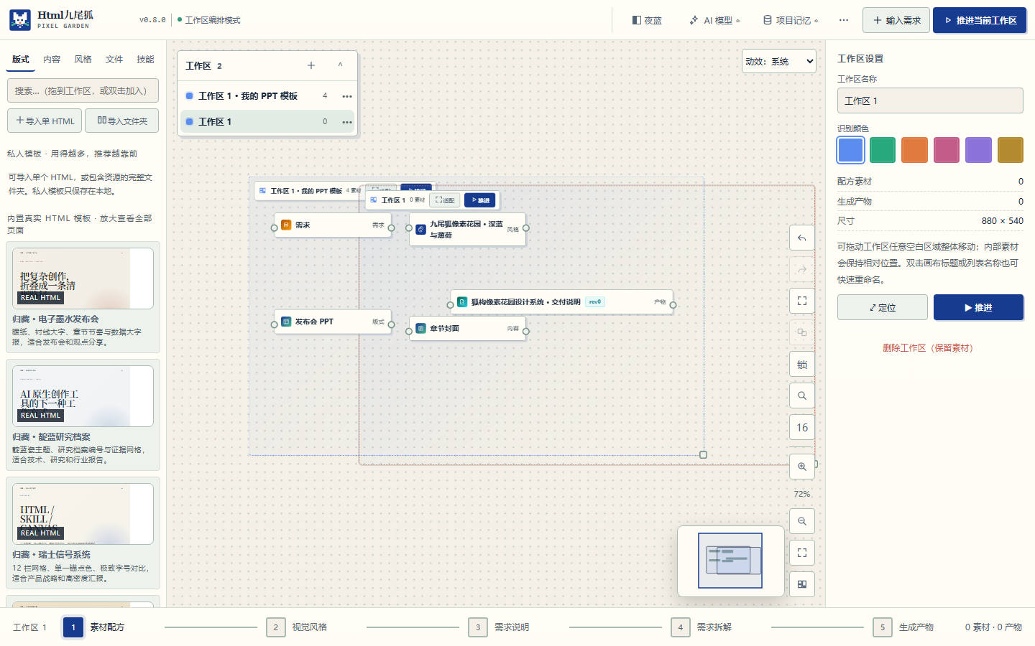1035x646 pixels.
Task: Switch to the 内容 tab
Action: (x=52, y=60)
